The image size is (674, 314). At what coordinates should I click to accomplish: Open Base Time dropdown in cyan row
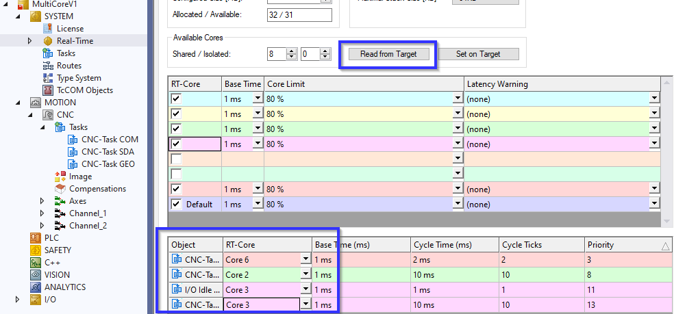coord(258,99)
